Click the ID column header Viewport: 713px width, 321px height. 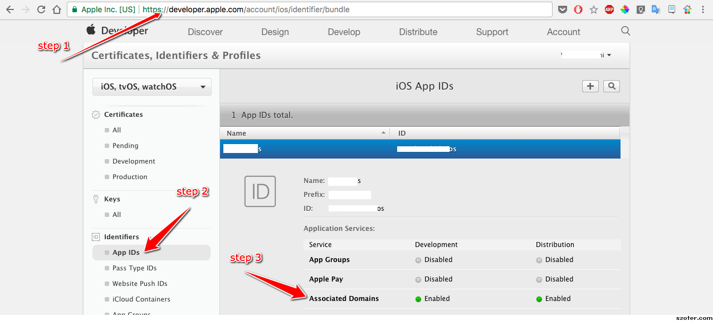505,133
